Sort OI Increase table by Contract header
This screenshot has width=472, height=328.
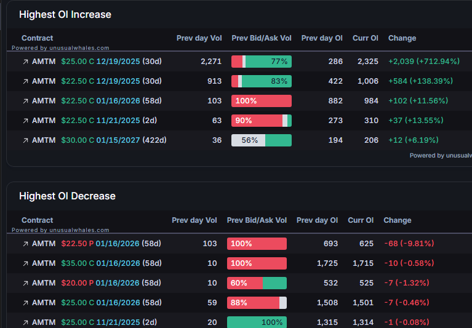(x=38, y=38)
